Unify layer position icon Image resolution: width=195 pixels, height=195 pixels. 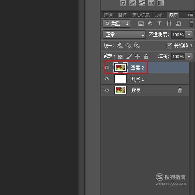pyautogui.click(x=120, y=46)
